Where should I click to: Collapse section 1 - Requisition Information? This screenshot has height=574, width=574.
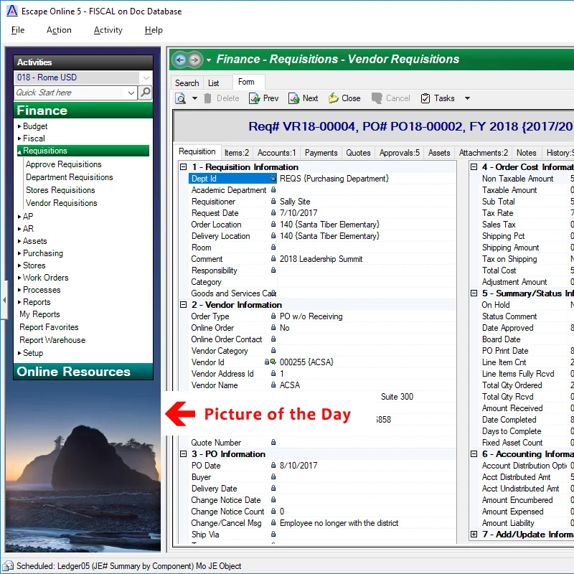coord(184,167)
